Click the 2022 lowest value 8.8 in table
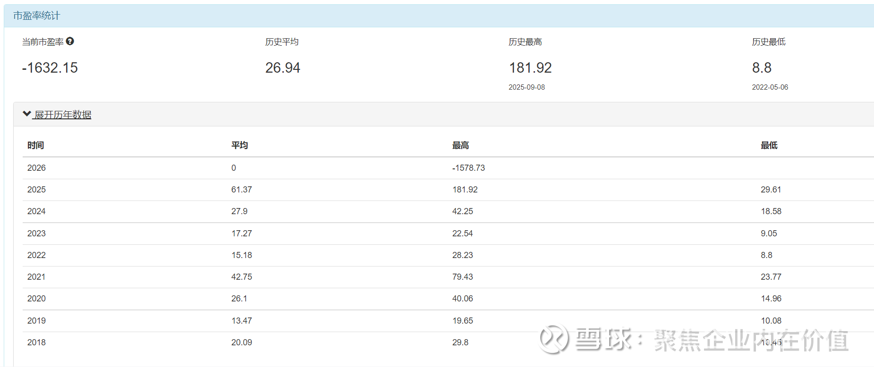This screenshot has height=367, width=874. click(766, 255)
